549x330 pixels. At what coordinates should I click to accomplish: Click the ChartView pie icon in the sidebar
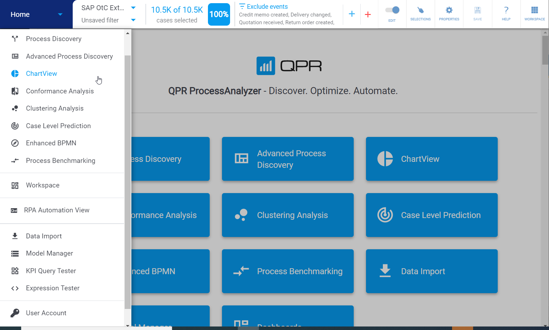[x=15, y=73]
